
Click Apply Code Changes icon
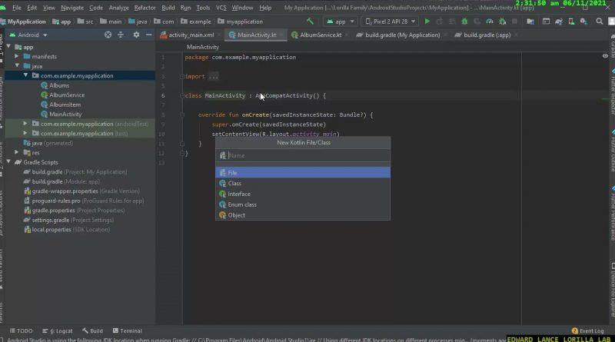click(452, 22)
